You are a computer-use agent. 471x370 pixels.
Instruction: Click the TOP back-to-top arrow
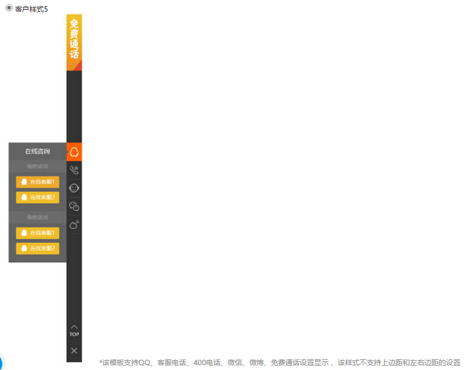(x=74, y=330)
